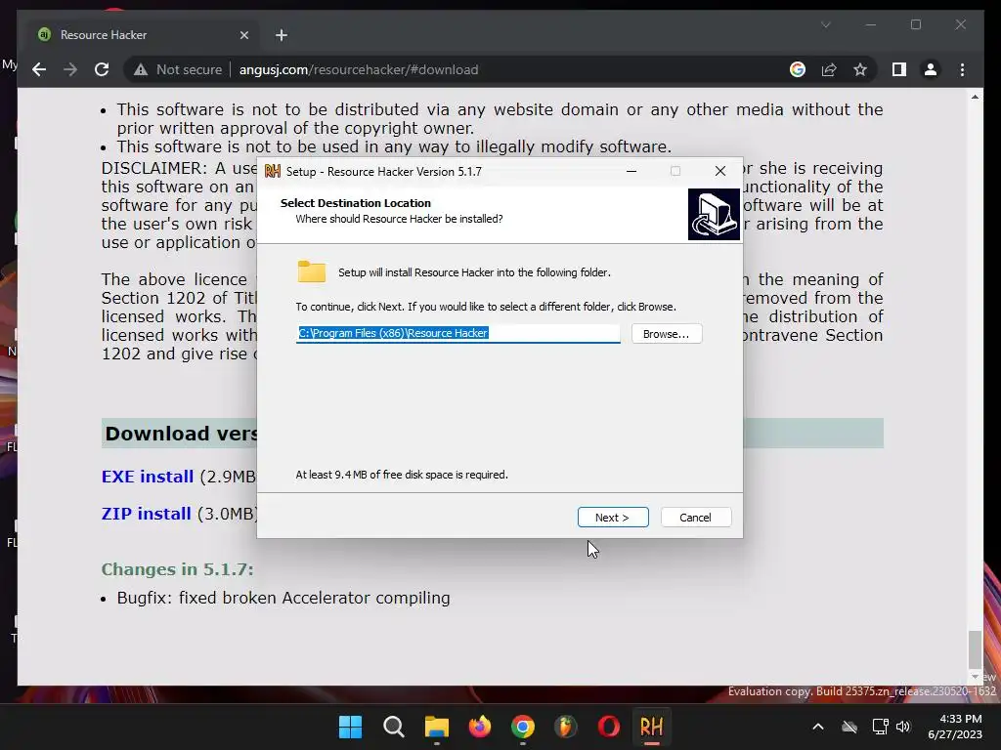Go forward in Chrome browser
Viewport: 1001px width, 750px height.
(x=70, y=69)
